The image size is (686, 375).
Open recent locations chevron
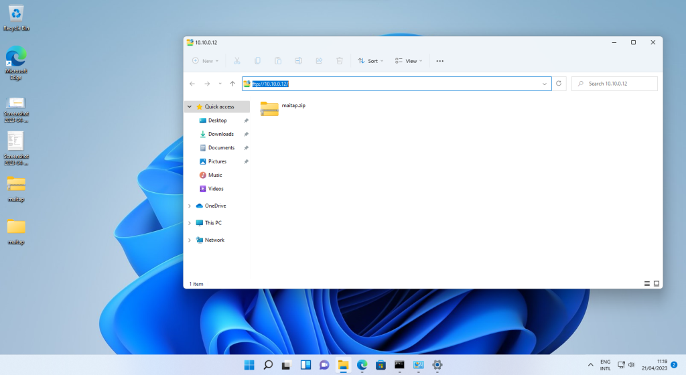[220, 84]
